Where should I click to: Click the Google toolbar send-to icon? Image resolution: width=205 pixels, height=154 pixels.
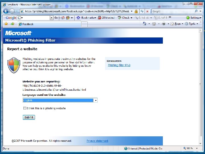click(63, 18)
